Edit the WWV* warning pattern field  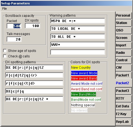(78, 44)
